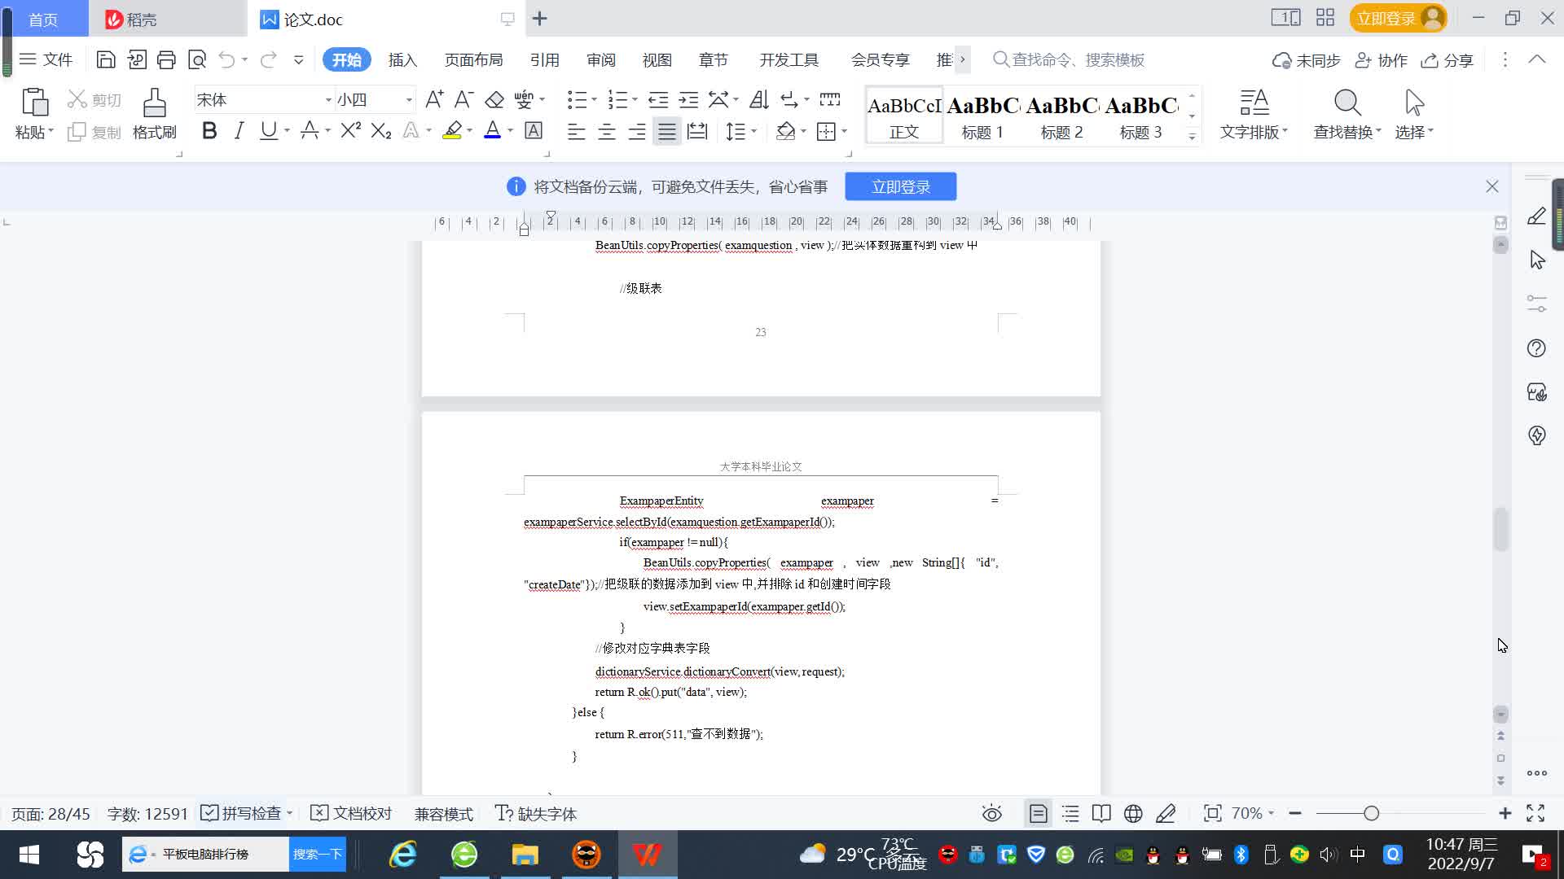
Task: Toggle Italic formatting
Action: click(239, 130)
